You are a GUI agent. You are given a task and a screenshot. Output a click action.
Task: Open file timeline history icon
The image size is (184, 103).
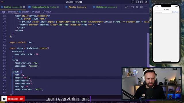[x=133, y=7]
